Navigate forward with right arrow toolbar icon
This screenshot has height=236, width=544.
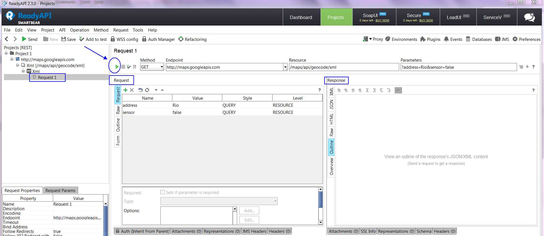coord(15,39)
